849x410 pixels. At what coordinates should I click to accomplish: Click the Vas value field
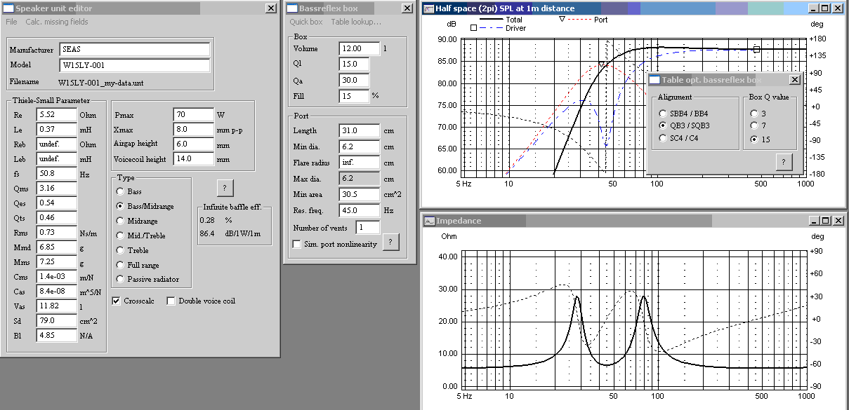tap(56, 306)
